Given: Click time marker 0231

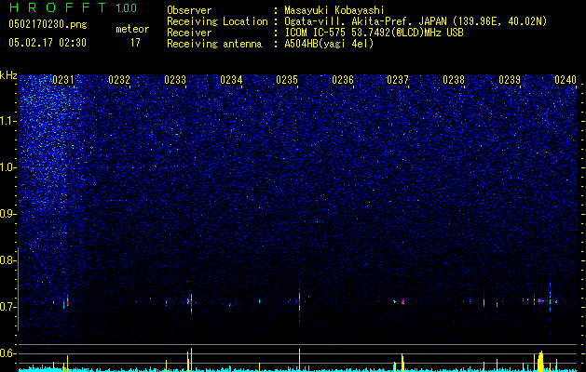Looking at the screenshot, I should click(x=63, y=80).
